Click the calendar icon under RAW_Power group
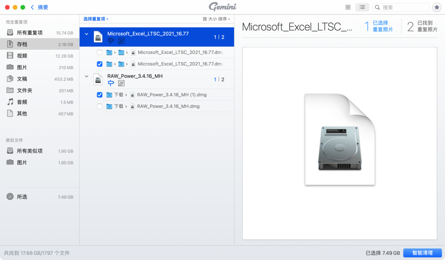The width and height of the screenshot is (445, 260). tap(121, 83)
